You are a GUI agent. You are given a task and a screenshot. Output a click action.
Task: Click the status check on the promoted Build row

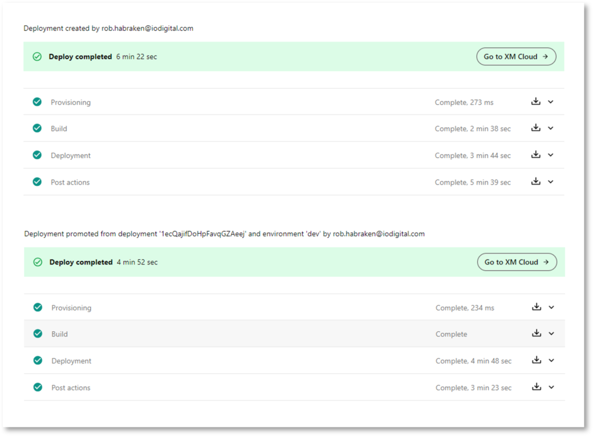[38, 334]
